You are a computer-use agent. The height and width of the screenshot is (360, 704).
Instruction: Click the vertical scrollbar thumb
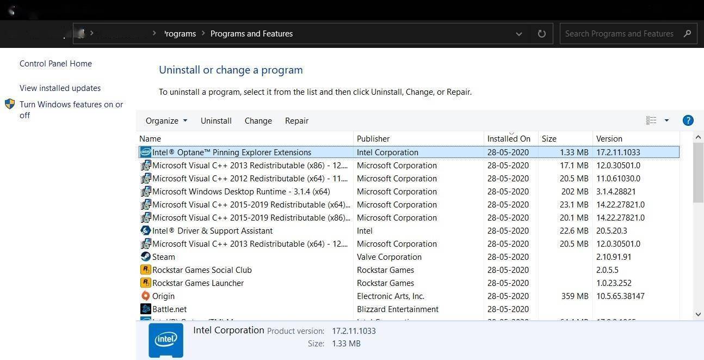[x=698, y=174]
